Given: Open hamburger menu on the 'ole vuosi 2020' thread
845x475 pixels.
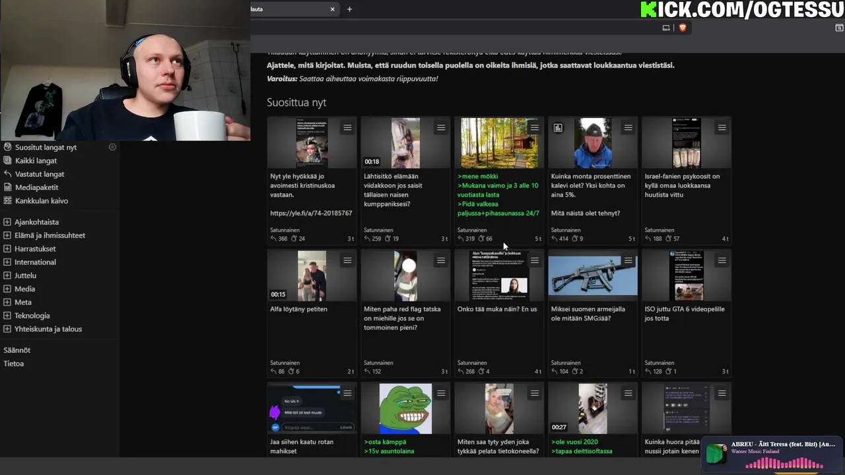Looking at the screenshot, I should point(628,393).
